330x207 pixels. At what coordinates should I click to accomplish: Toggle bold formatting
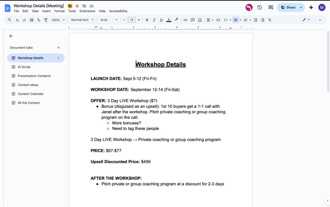click(x=147, y=20)
